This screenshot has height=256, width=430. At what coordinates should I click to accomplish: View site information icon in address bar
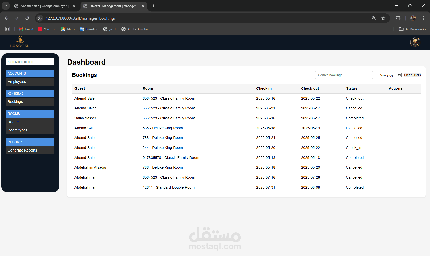tap(40, 18)
